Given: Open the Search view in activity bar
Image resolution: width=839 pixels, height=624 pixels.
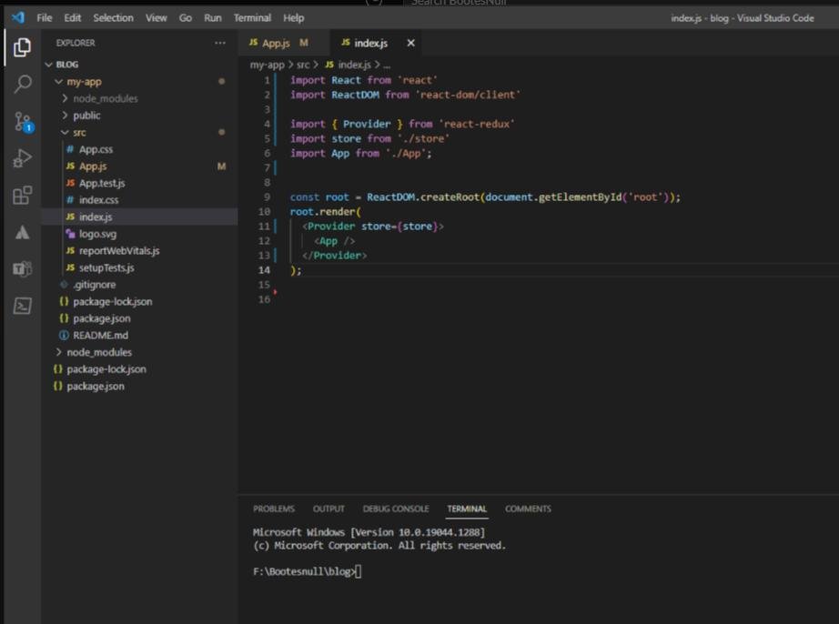Looking at the screenshot, I should point(22,85).
